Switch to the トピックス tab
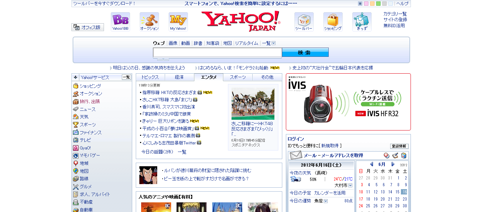Viewport: 482px width, 212px height. point(150,77)
